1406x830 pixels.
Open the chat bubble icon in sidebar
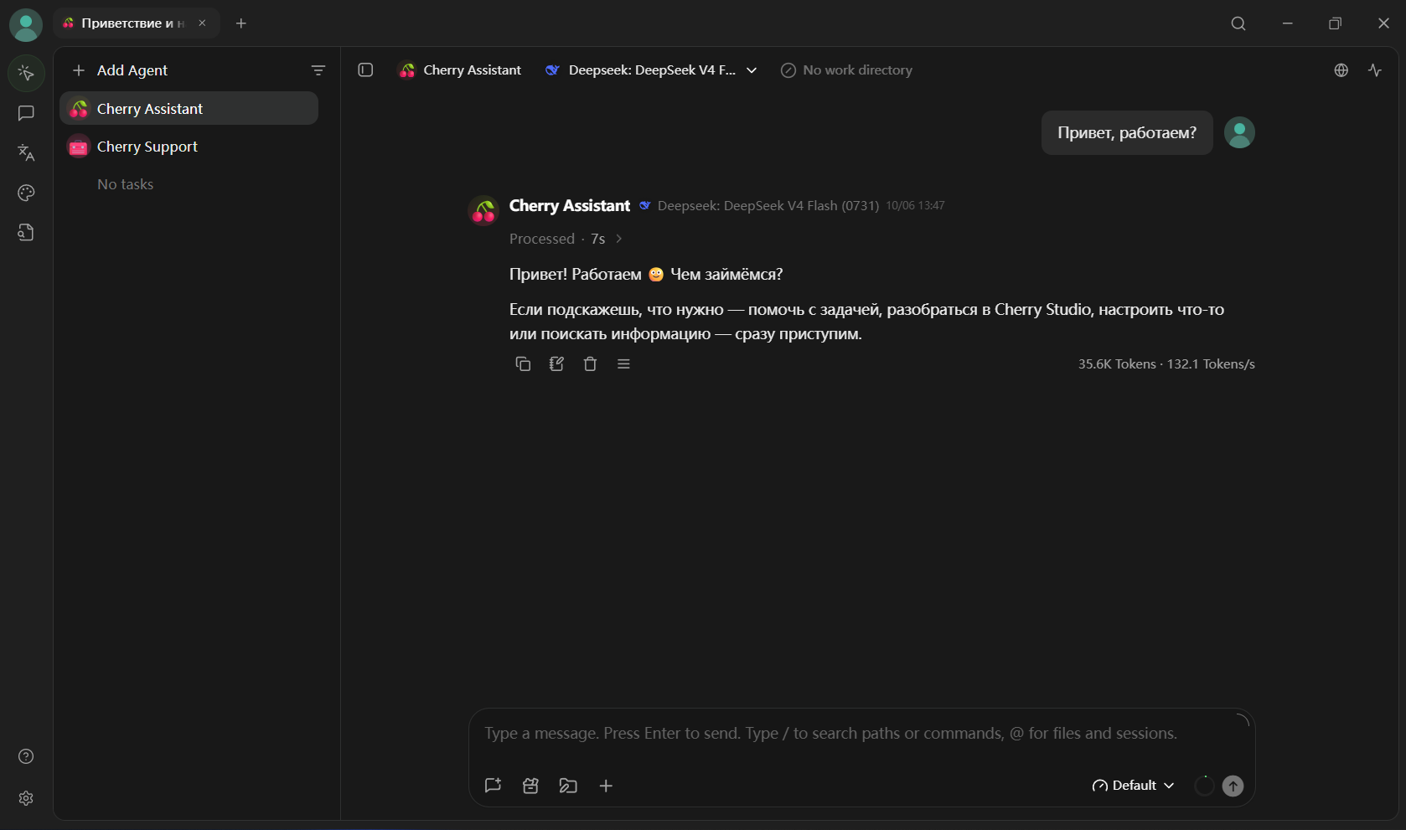[26, 113]
